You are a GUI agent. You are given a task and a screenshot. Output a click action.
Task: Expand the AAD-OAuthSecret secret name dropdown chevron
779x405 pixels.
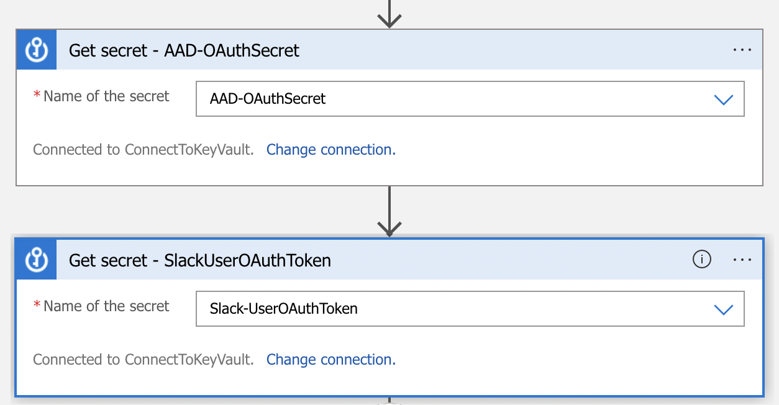(724, 99)
